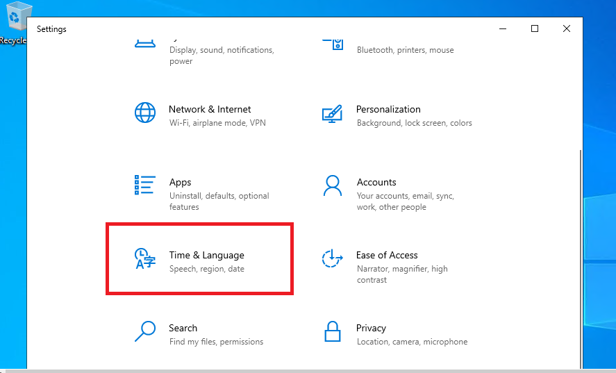Click the Devices speaker icon near the top

click(333, 44)
